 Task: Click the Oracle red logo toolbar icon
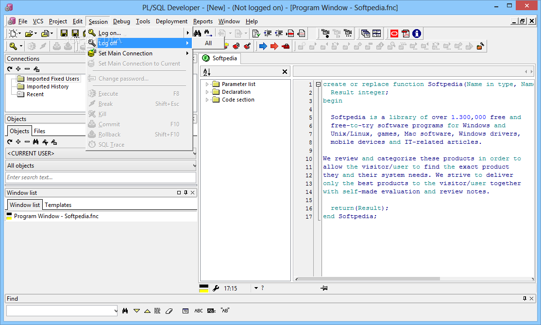(x=394, y=34)
